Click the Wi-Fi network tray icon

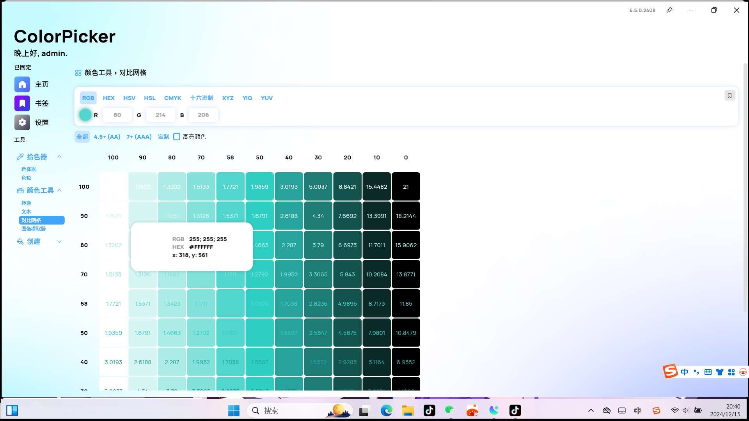point(674,410)
